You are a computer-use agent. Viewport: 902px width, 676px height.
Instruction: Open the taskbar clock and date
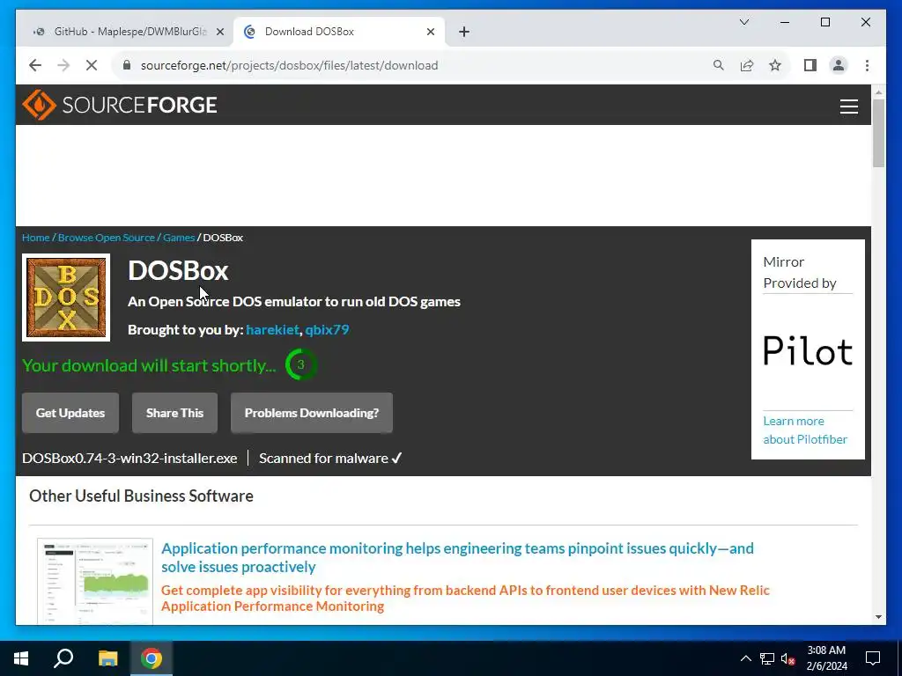(826, 658)
